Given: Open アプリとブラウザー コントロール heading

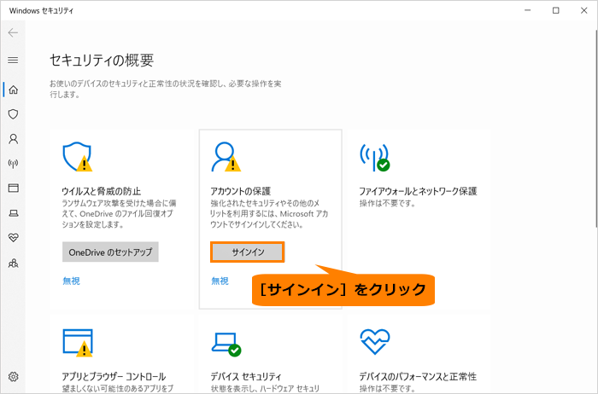Looking at the screenshot, I should 114,376.
